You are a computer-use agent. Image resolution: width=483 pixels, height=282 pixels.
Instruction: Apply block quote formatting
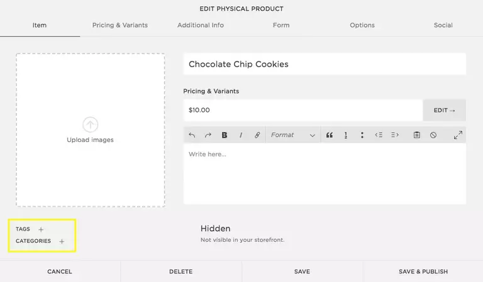click(329, 135)
